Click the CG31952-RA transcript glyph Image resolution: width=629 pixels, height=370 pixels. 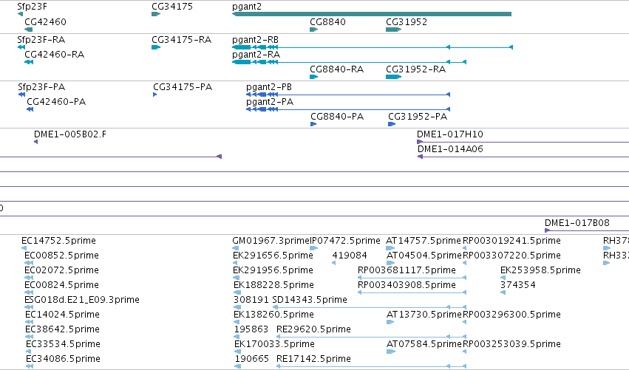pyautogui.click(x=393, y=77)
